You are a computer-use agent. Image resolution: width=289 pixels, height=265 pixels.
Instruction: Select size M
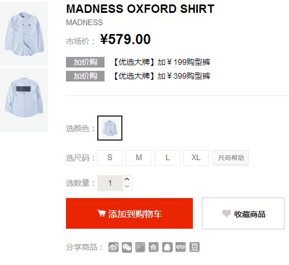click(139, 158)
